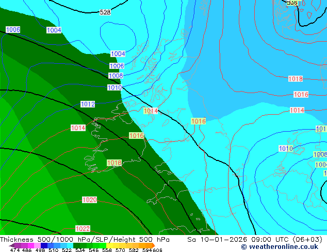Click the blue 1012 isobar label

click(x=88, y=104)
